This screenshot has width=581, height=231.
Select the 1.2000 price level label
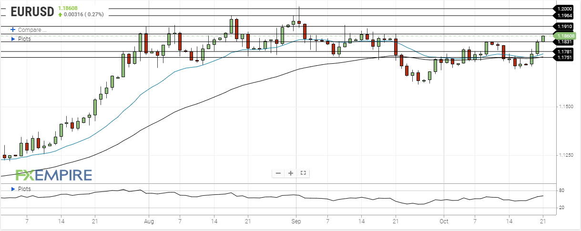(x=564, y=9)
